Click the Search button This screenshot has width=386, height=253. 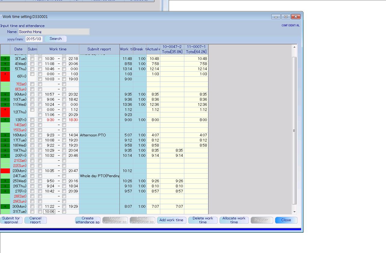(x=56, y=39)
